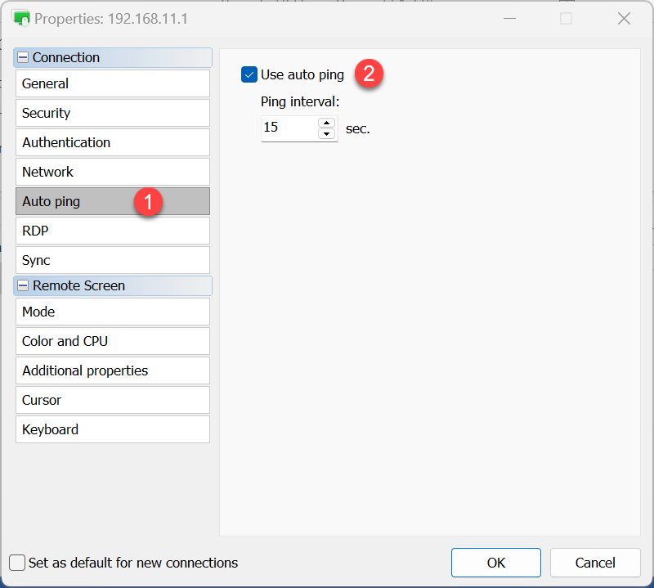The image size is (654, 588).
Task: Click the app icon in title bar
Action: pos(21,18)
